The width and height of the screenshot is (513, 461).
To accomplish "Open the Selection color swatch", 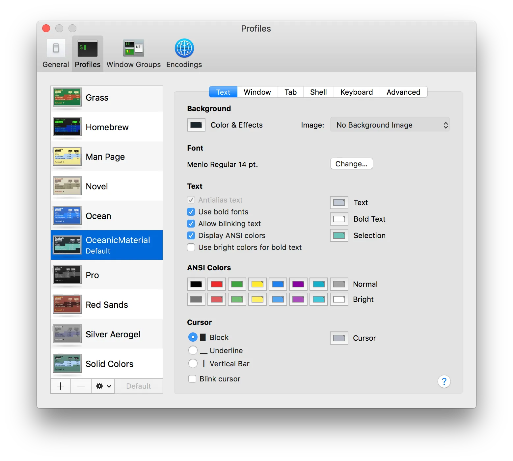I will click(x=339, y=235).
